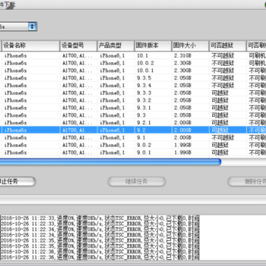Click the first TSC_ERROR log line
Viewport: 266px width, 266px height.
[100, 218]
